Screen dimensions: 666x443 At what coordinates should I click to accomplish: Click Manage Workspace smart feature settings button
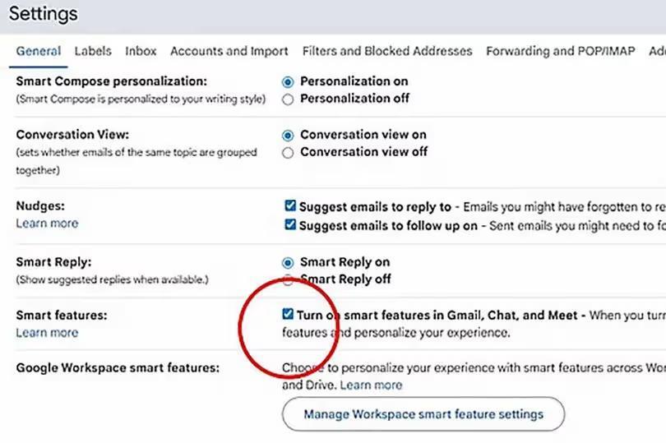click(x=423, y=414)
